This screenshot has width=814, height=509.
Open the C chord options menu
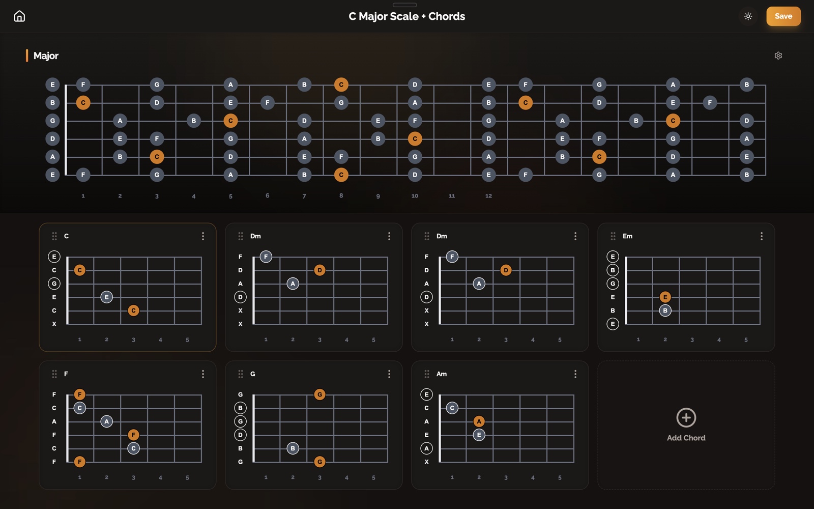coord(203,236)
